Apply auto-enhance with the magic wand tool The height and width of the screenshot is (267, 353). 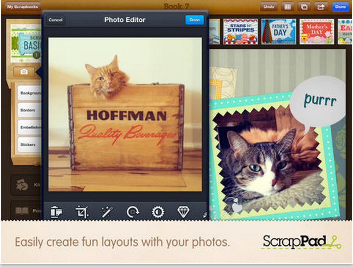pyautogui.click(x=108, y=212)
